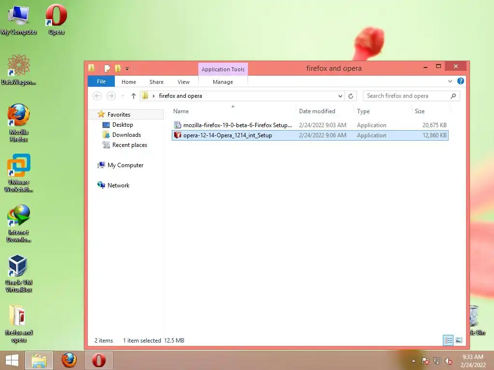This screenshot has width=494, height=370.
Task: Select VMware Workstation desktop shortcut
Action: 19,173
